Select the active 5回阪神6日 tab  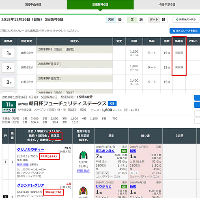100,4
